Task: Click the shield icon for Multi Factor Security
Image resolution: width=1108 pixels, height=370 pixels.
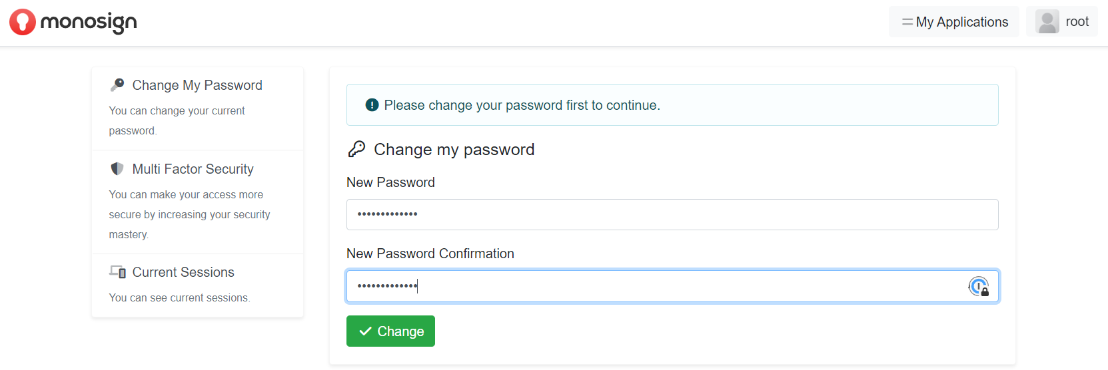Action: point(117,168)
